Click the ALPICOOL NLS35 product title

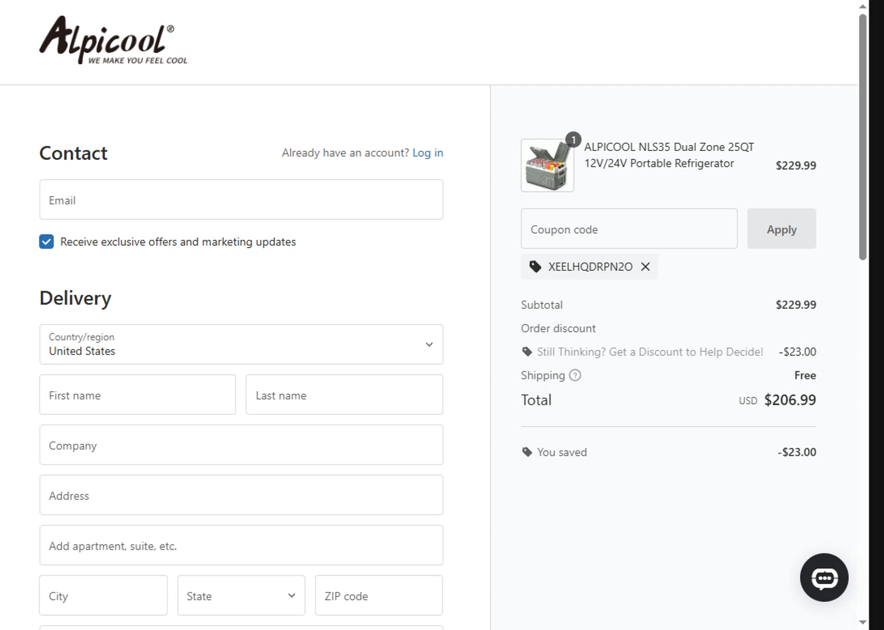(669, 155)
